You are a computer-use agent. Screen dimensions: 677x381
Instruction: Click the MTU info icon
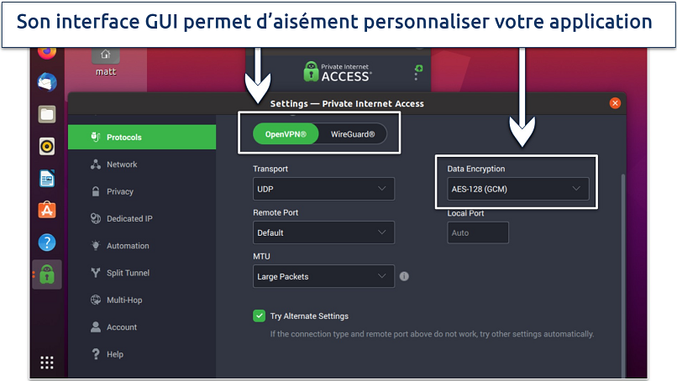404,276
